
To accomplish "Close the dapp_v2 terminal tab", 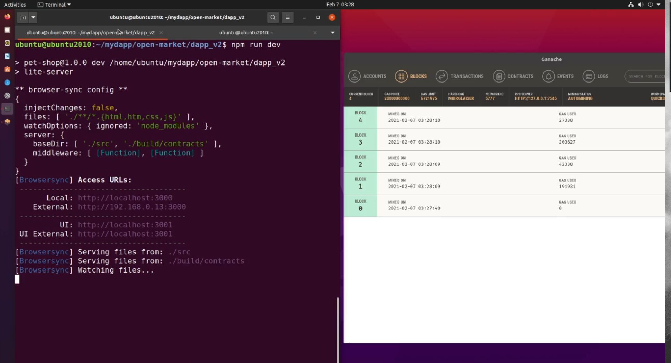I will coord(161,33).
